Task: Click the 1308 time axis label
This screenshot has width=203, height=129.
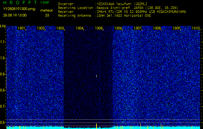Action: 157,28
